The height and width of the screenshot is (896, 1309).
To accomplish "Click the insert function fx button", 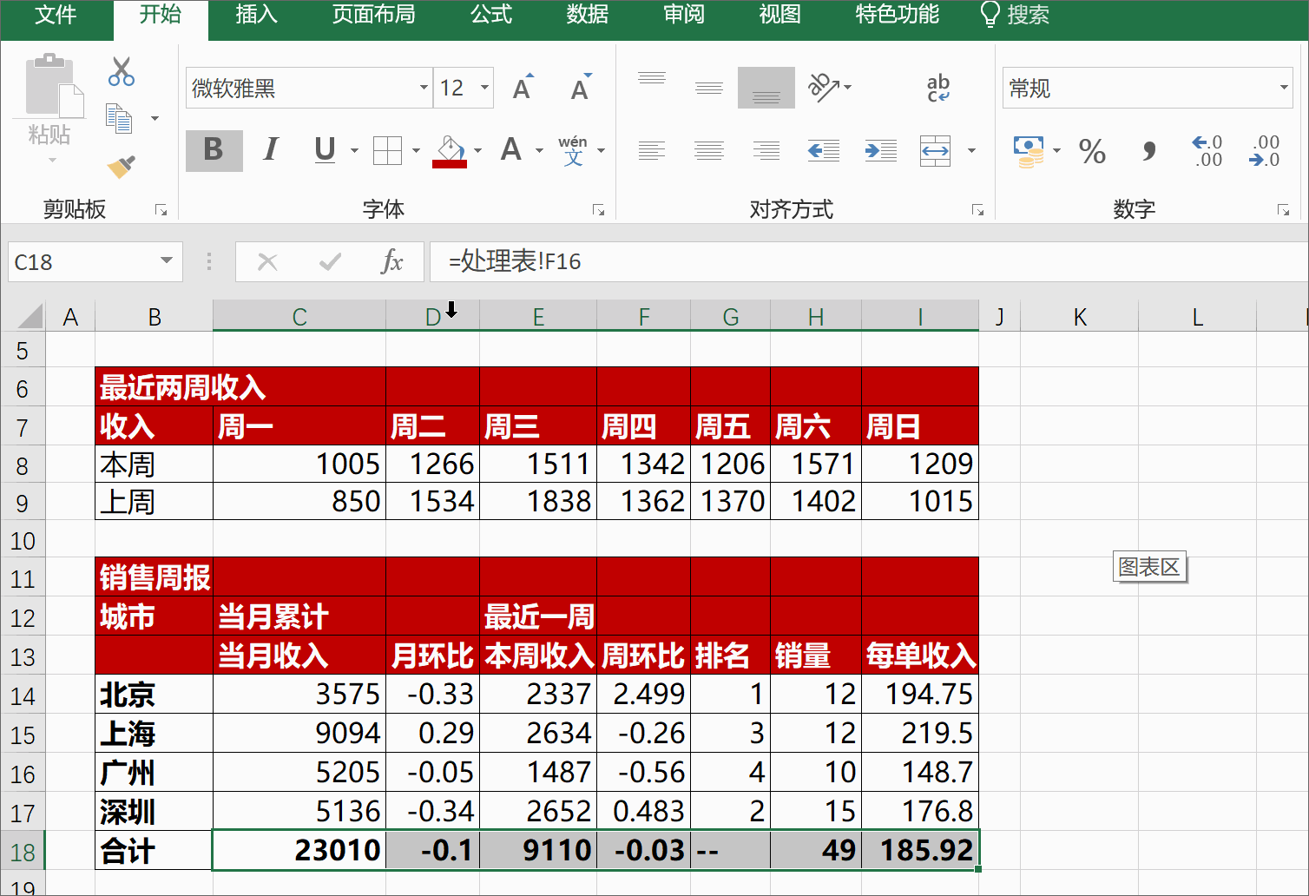I will 393,261.
